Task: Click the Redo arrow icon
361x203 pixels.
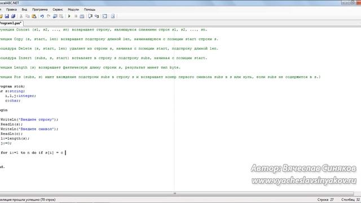Action: coord(49,16)
